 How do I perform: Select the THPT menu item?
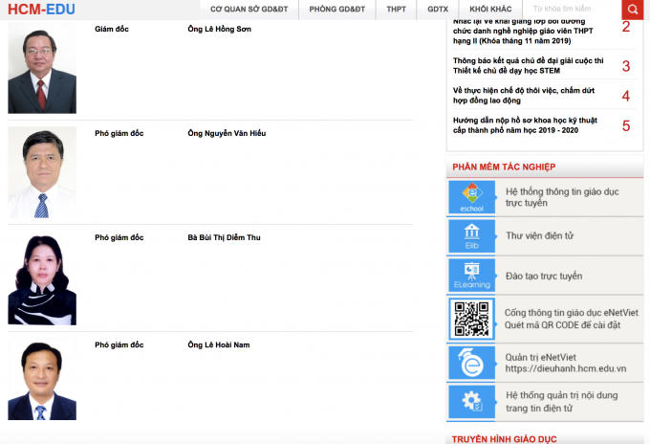tap(396, 10)
